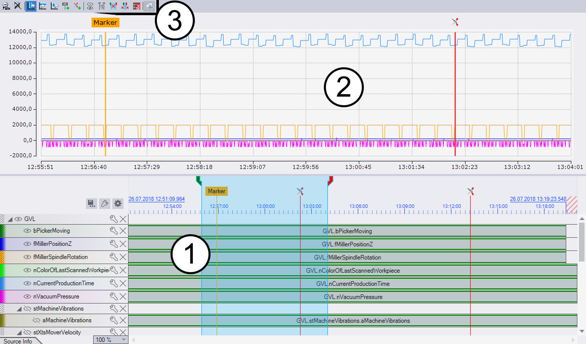This screenshot has width=586, height=344.
Task: Switch to the Source Info tab
Action: tap(20, 341)
